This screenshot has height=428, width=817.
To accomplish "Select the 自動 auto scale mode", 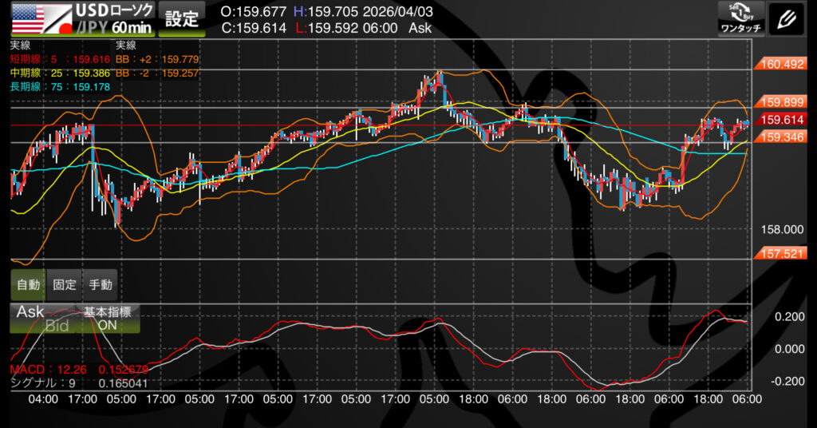I will 28,283.
